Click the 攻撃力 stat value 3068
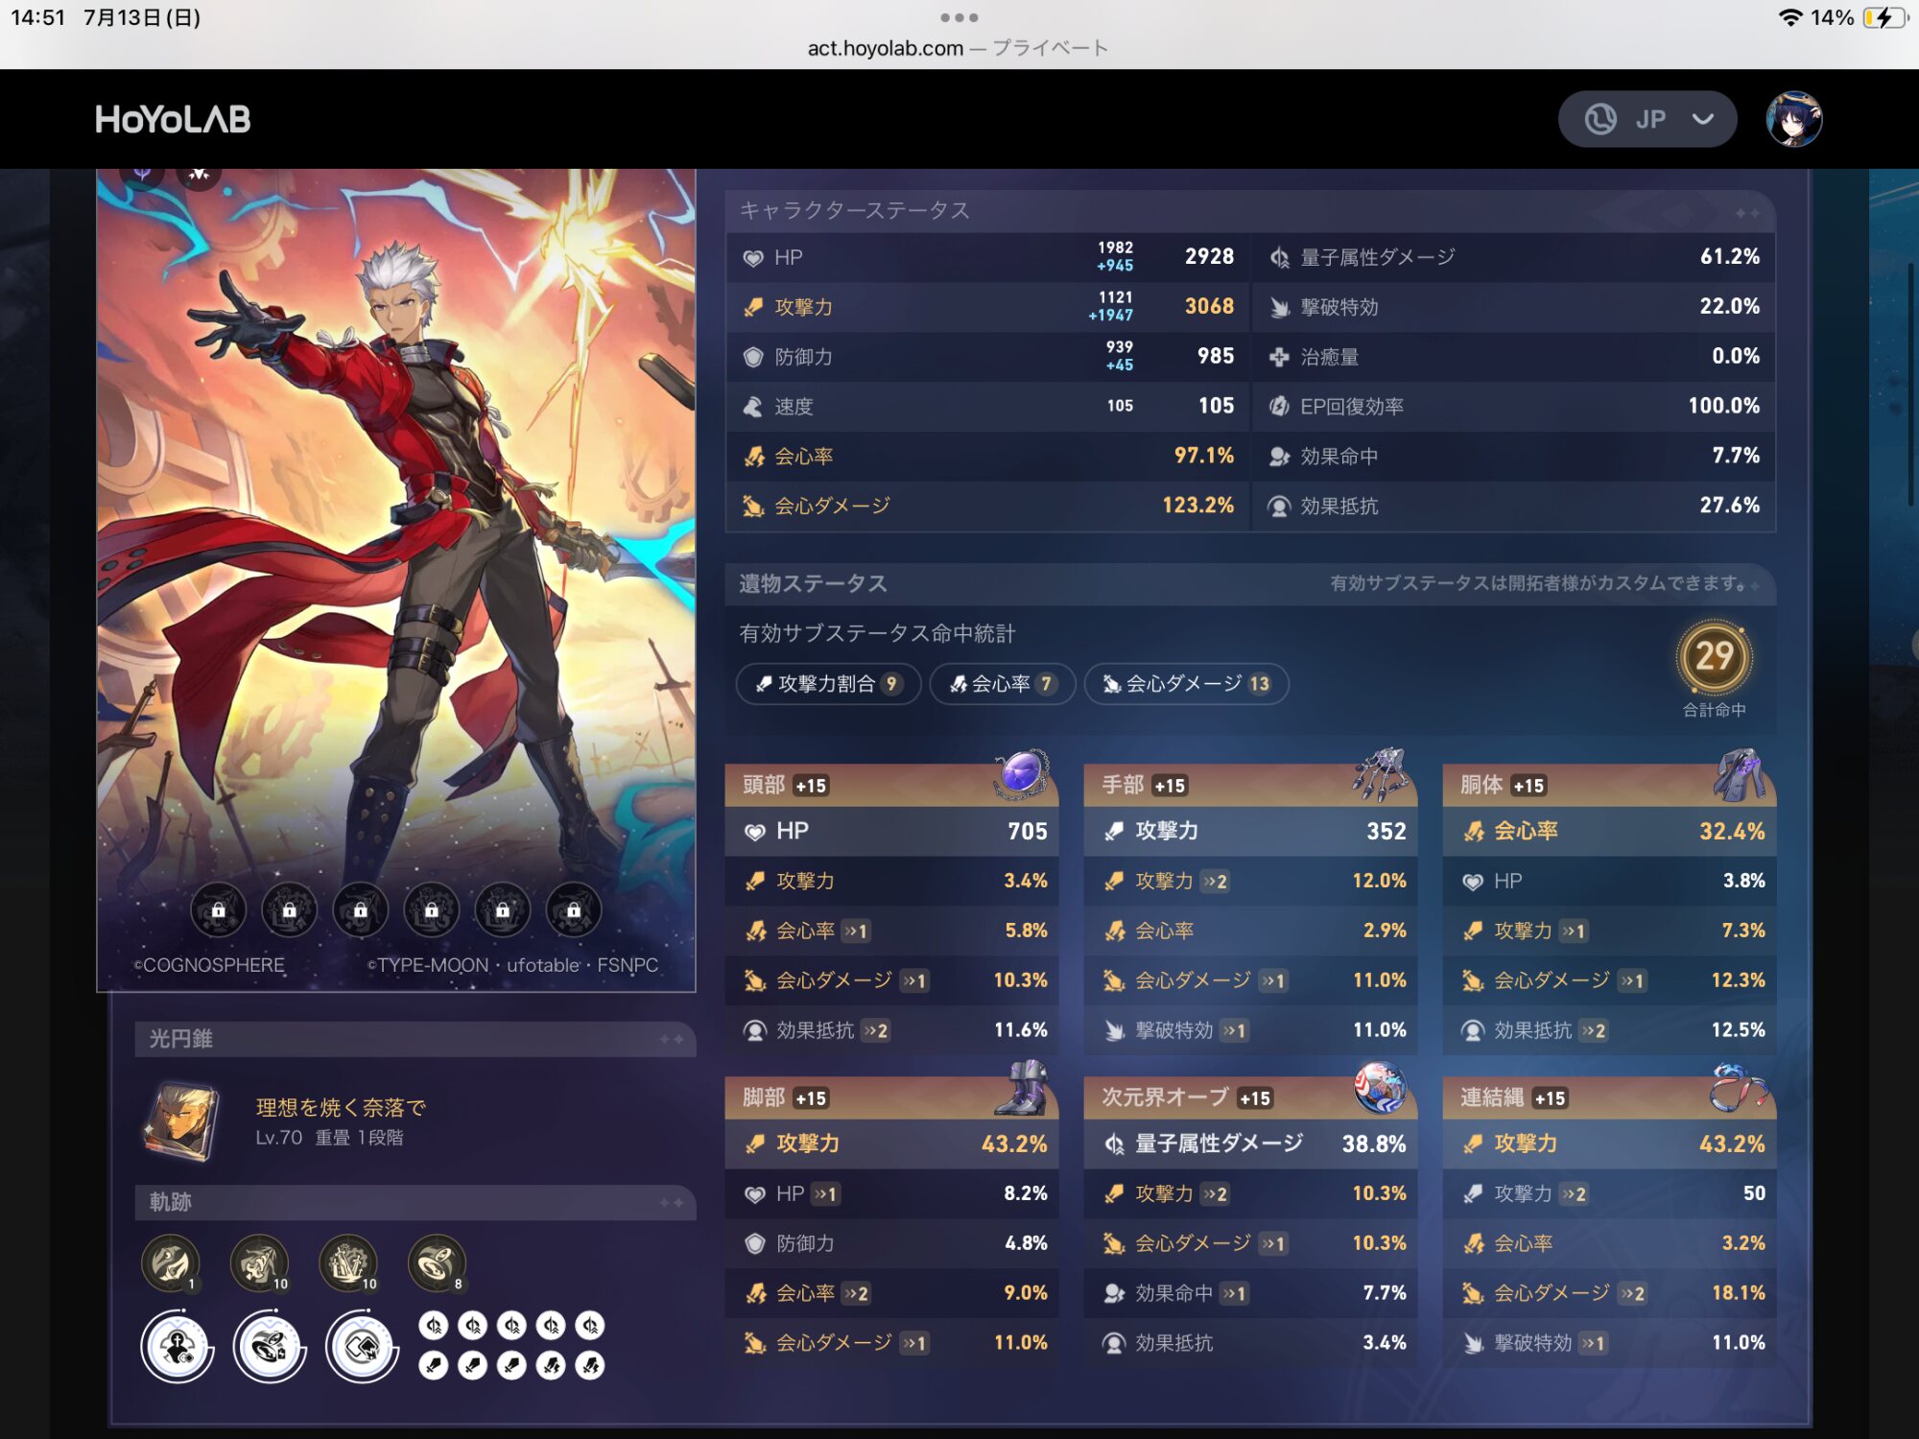The image size is (1919, 1439). [1209, 306]
